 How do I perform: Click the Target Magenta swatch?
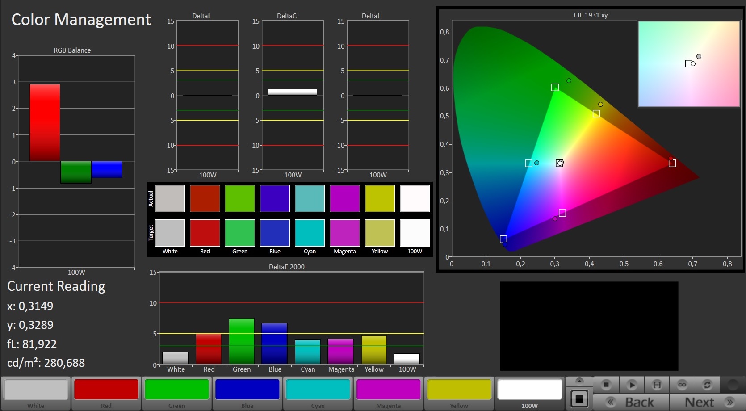345,233
